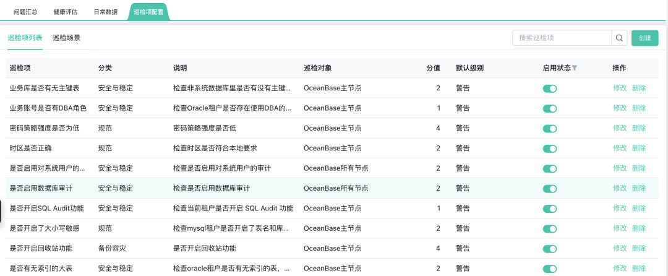Click 修改 in 时区是否正确 row
The image size is (668, 276).
pos(620,149)
